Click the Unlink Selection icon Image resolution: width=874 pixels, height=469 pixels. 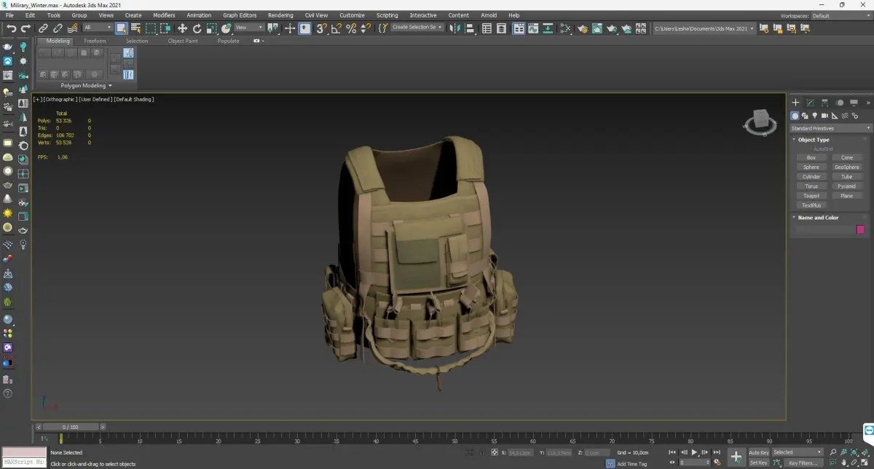pyautogui.click(x=58, y=28)
